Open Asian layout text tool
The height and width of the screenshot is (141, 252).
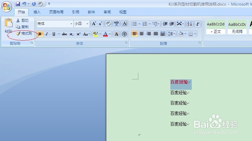[180, 24]
